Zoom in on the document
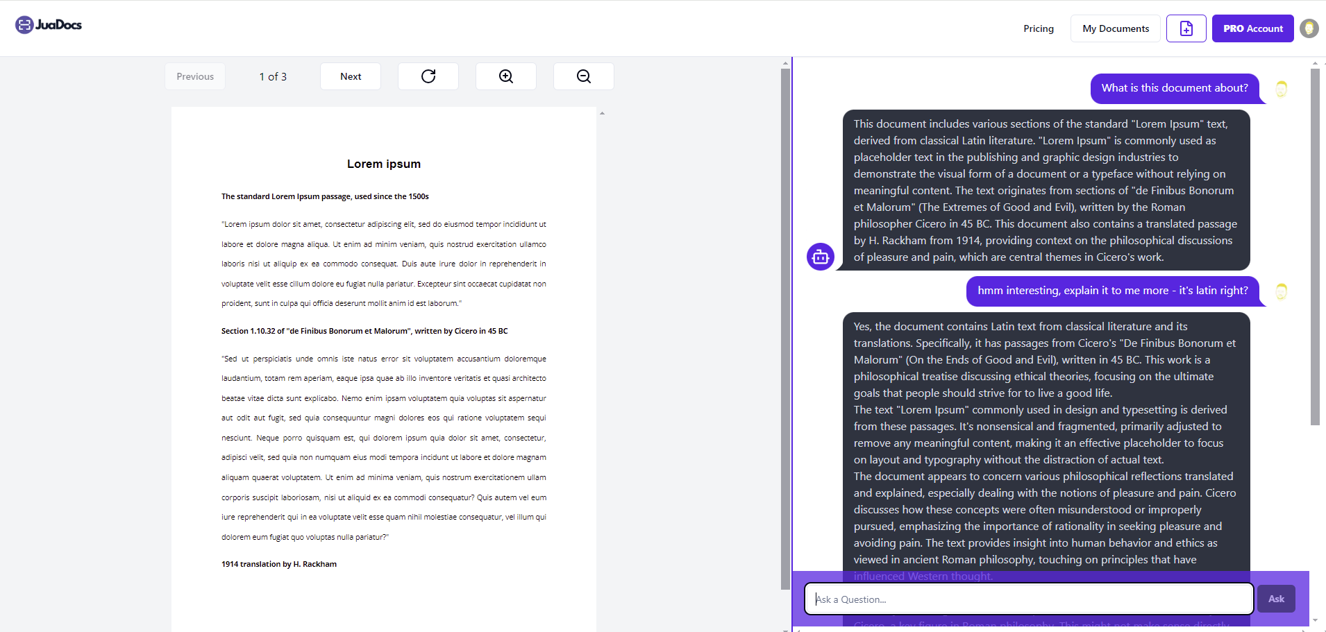1326x632 pixels. click(506, 76)
